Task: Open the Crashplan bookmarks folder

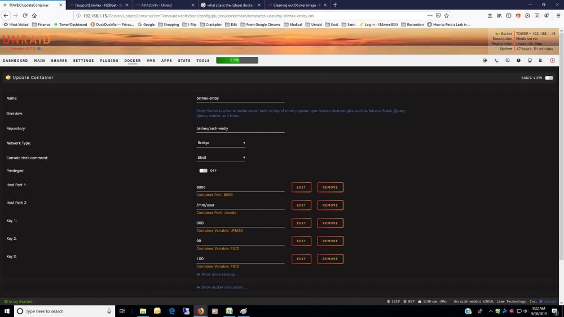Action: click(x=211, y=24)
